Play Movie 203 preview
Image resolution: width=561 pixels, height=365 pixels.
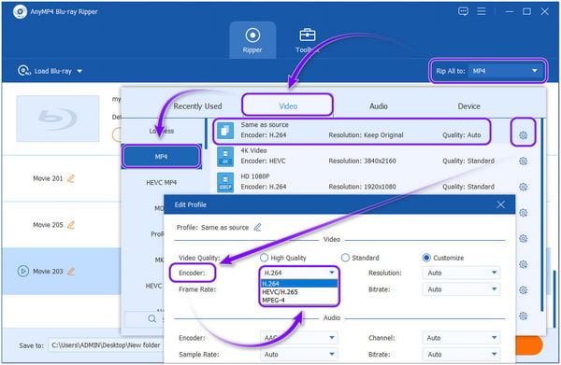click(22, 271)
